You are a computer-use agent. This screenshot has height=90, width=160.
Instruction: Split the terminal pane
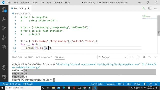point(138,57)
